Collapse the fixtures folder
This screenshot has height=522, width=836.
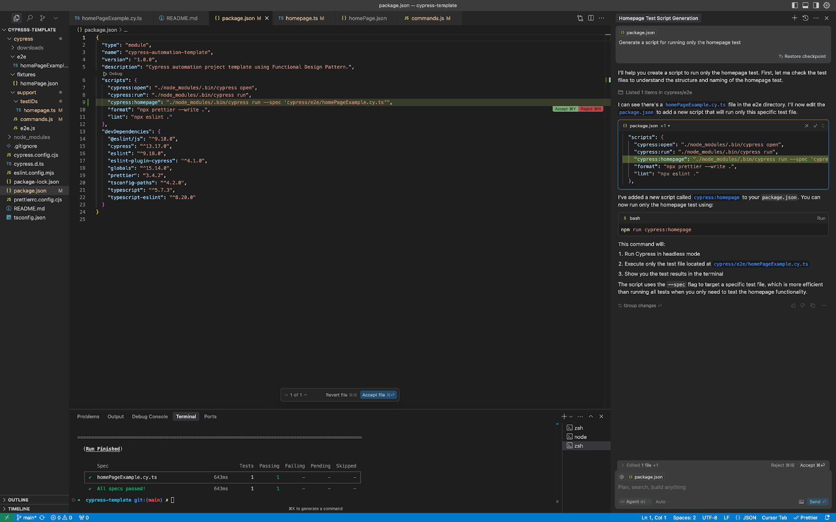coord(13,74)
